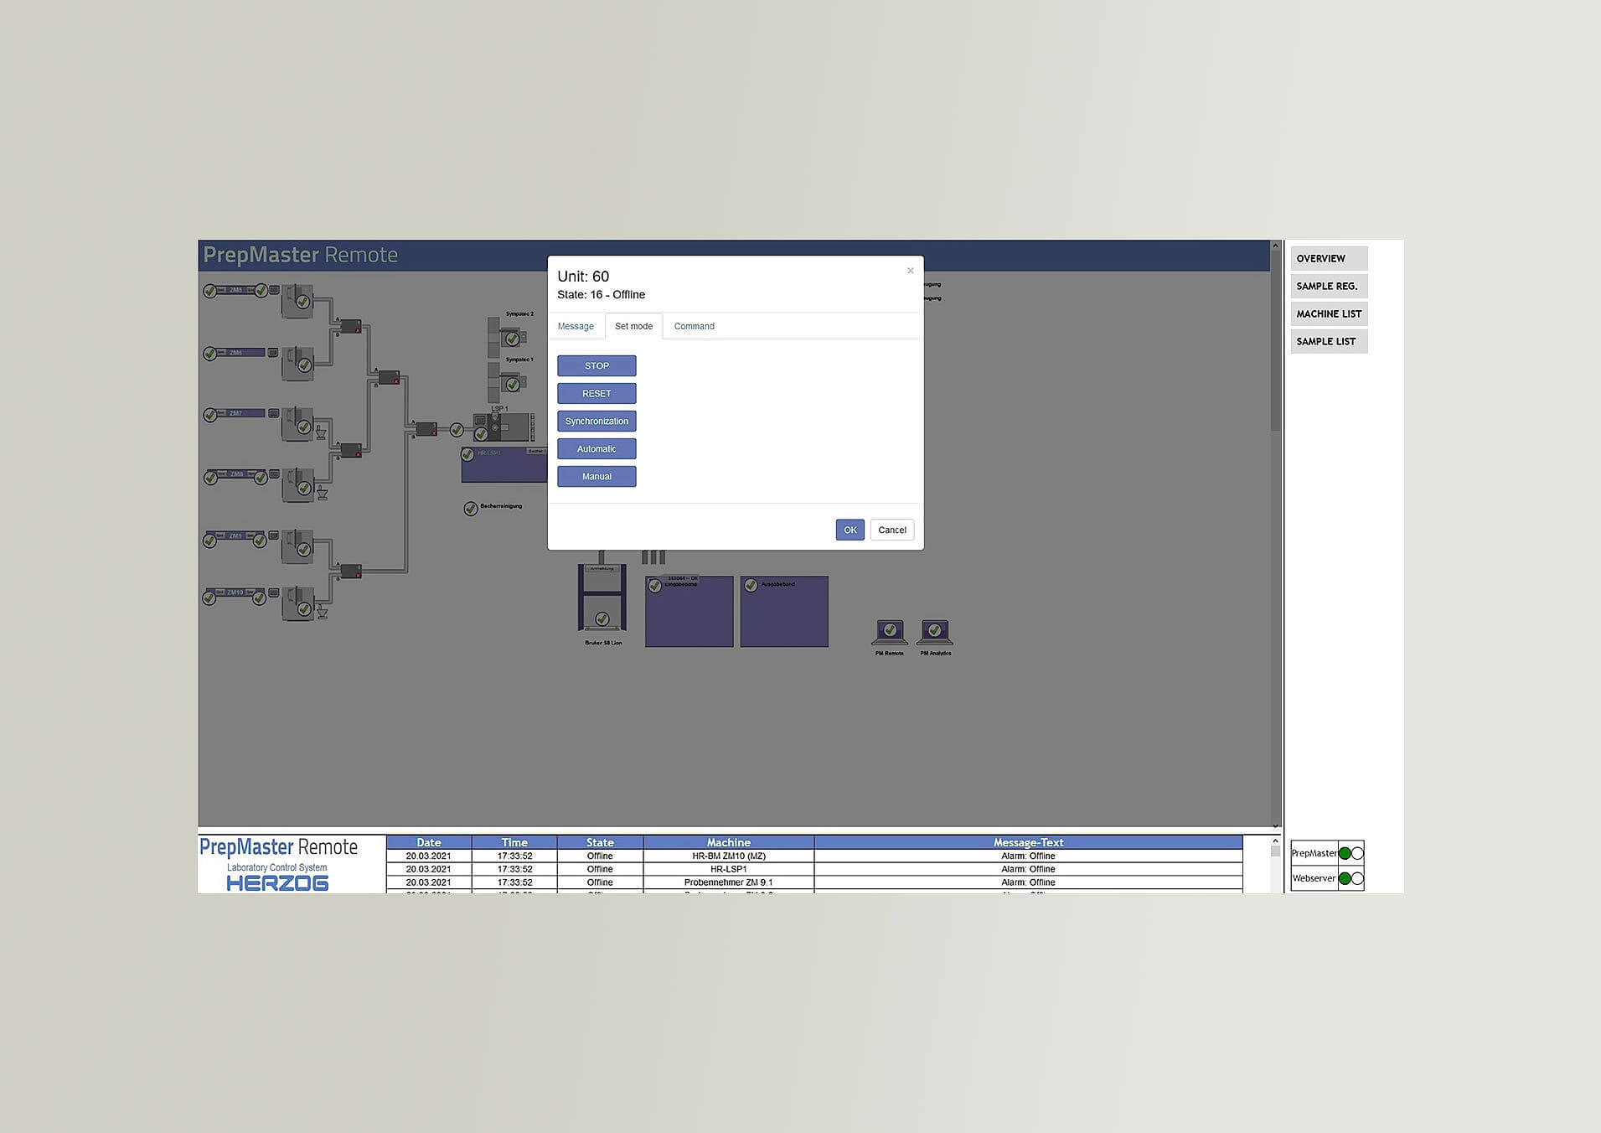Screen dimensions: 1601x1133
Task: Select the ZM10 sampler bar
Action: (x=235, y=592)
